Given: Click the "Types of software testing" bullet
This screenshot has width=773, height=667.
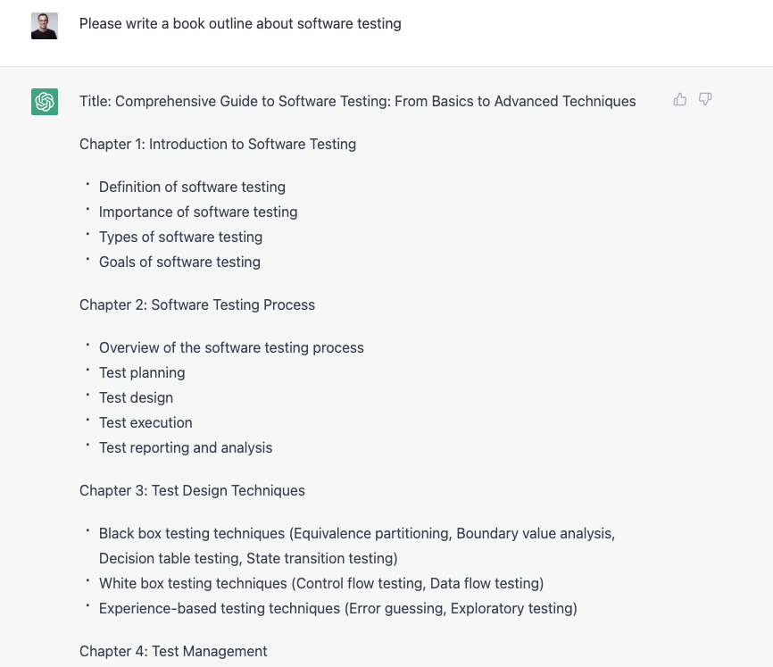Looking at the screenshot, I should 180,238.
